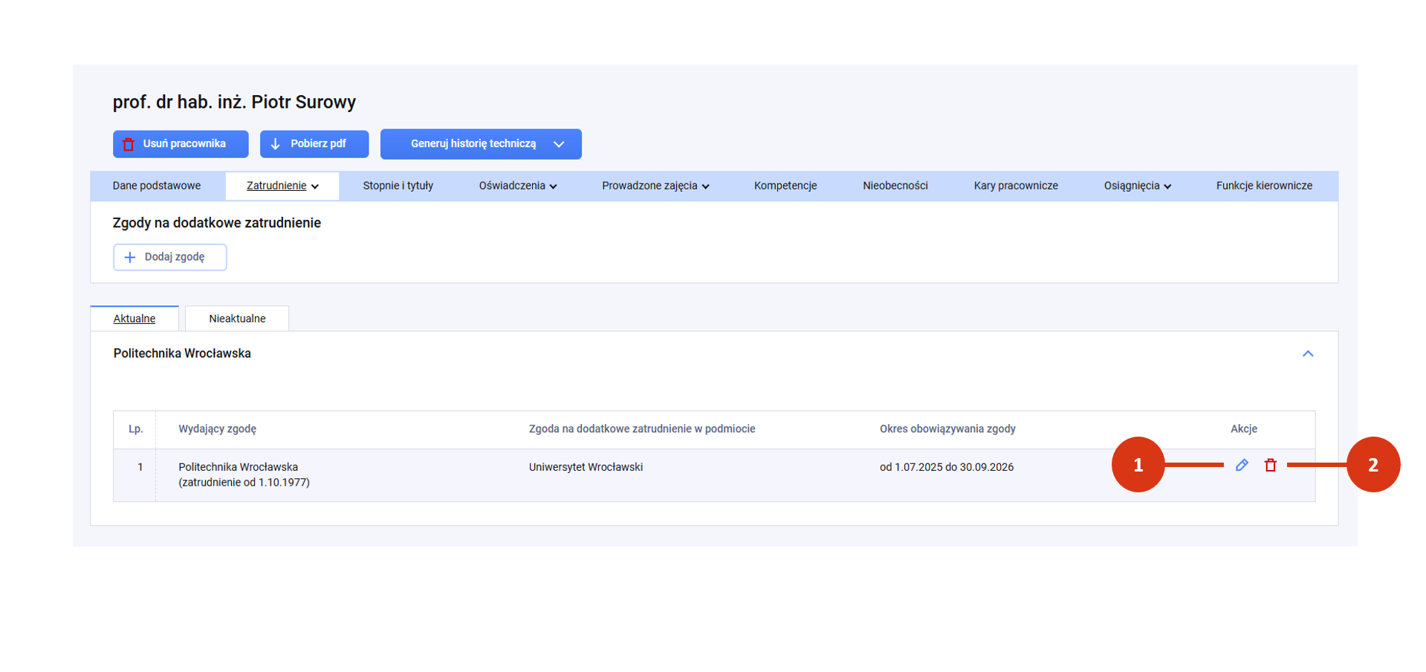Image resolution: width=1426 pixels, height=672 pixels.
Task: Go to Stopnie i tytuły tab
Action: (398, 186)
